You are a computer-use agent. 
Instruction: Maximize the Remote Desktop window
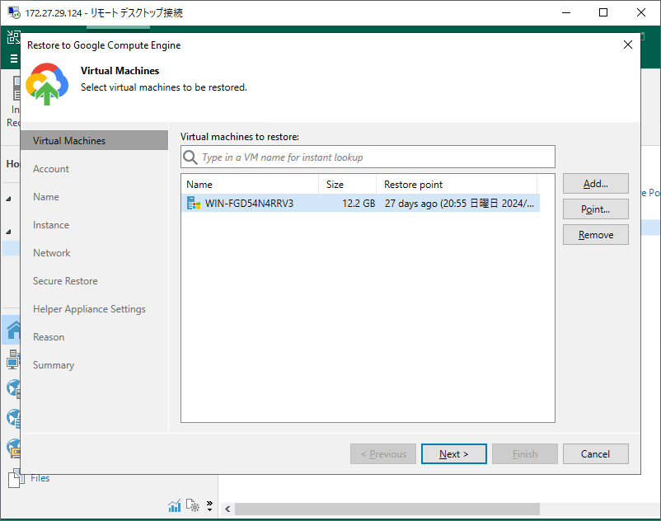(603, 12)
